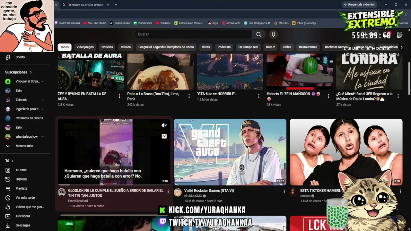This screenshot has width=411, height=231.
Task: Open more options for GTA 6 se ve HORRIBLE video
Action: tap(259, 96)
